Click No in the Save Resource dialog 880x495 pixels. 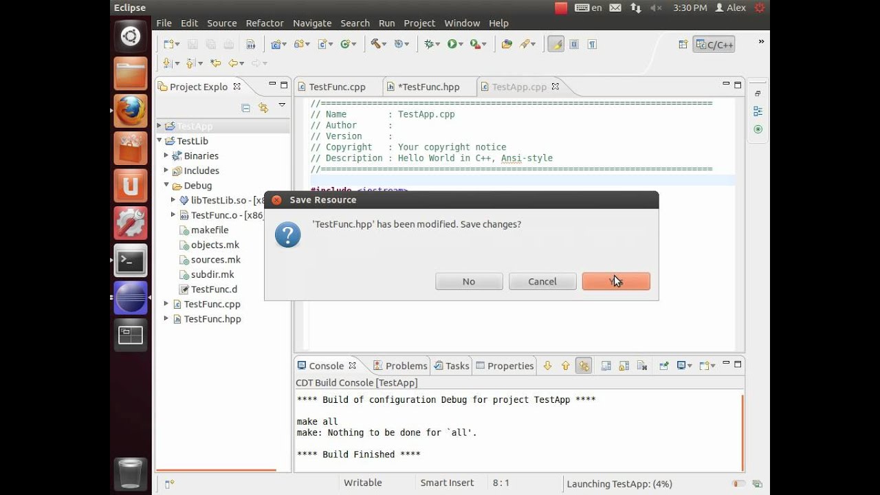(x=469, y=281)
